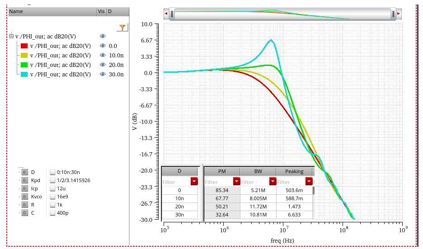This screenshot has width=423, height=249.
Task: Toggle checkbox for Kvco value 16e9
Action: point(52,197)
